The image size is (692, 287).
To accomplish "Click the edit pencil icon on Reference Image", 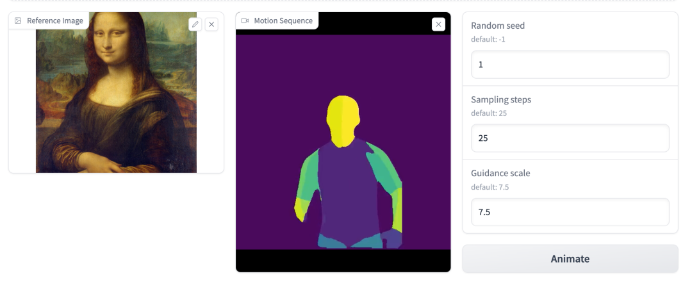I will coord(195,24).
